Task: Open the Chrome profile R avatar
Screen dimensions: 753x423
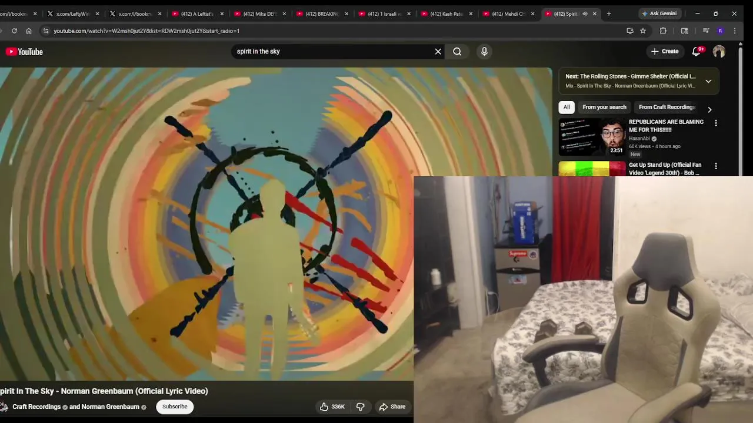Action: [720, 31]
